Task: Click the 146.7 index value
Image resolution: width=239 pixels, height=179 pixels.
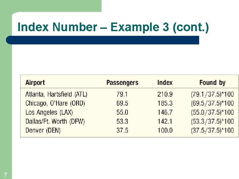Action: coord(165,112)
